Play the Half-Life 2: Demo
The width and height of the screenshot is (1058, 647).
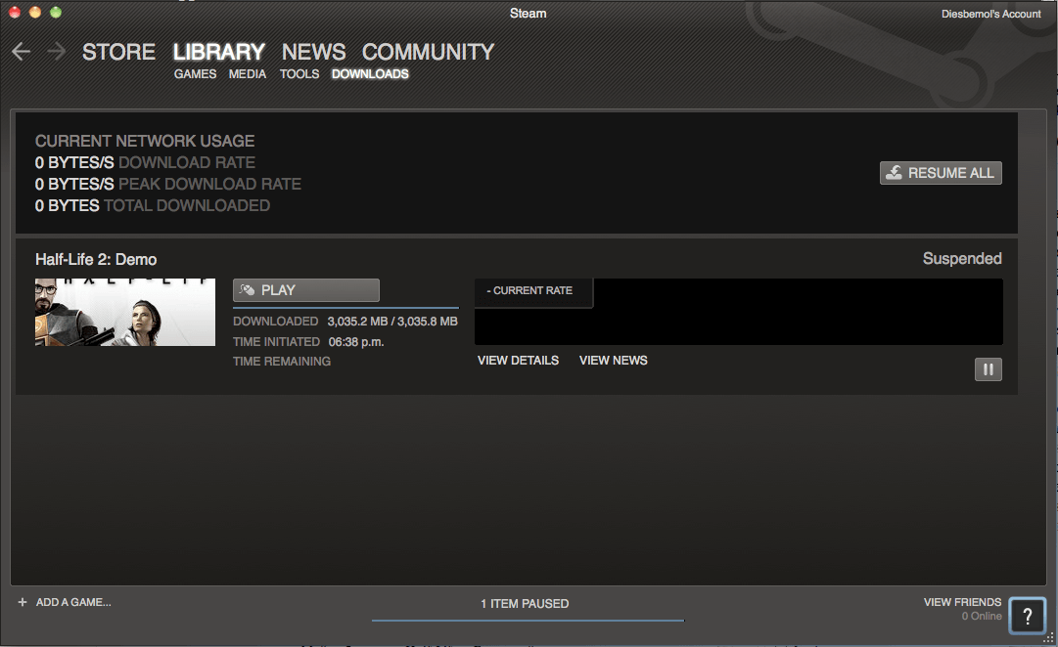point(306,290)
